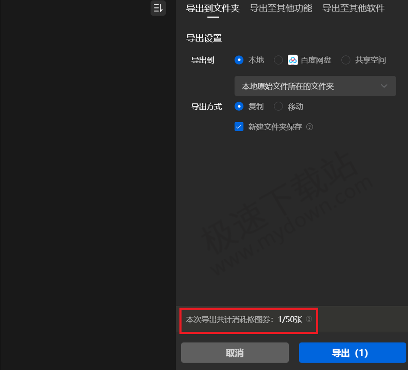Click the question mark beside 1/50张

point(309,319)
